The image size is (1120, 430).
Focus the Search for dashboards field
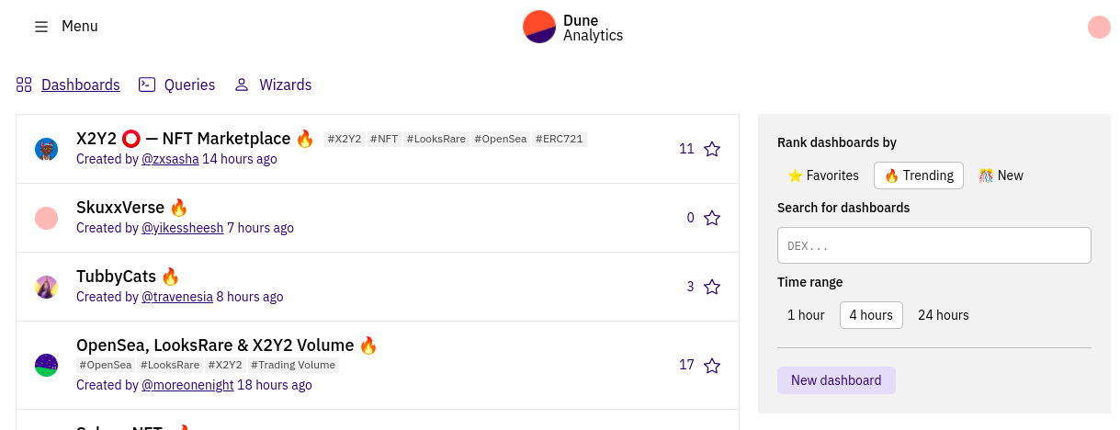point(934,245)
